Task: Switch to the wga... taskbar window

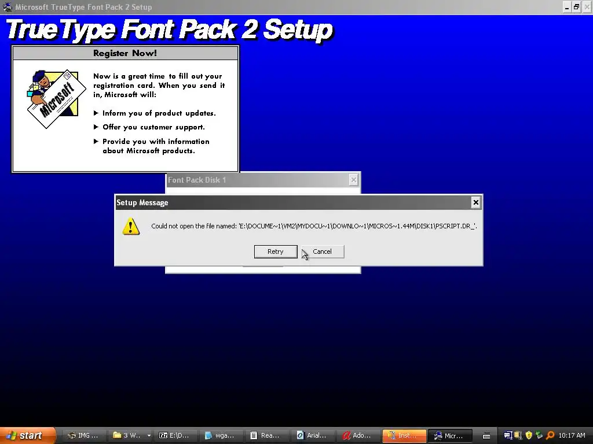Action: (222, 435)
